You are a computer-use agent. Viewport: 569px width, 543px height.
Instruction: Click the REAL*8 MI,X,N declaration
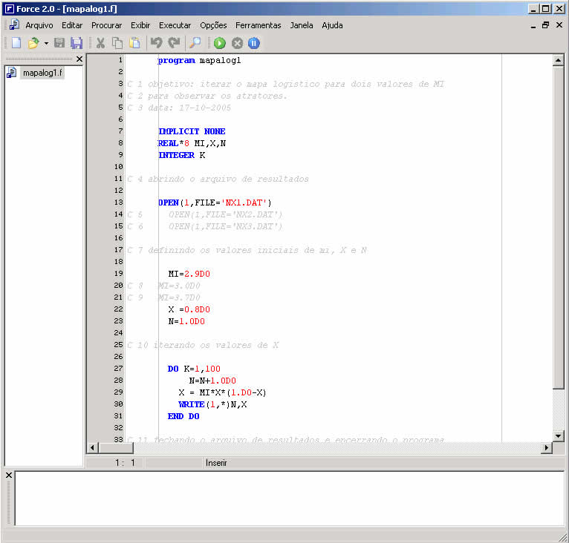pyautogui.click(x=192, y=144)
